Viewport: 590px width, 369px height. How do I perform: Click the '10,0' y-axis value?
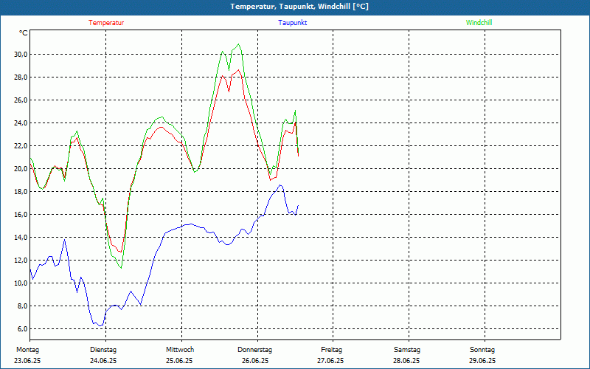click(20, 283)
